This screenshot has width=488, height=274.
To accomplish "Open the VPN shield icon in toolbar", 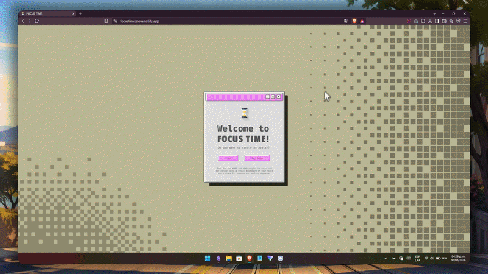I will coord(458,21).
